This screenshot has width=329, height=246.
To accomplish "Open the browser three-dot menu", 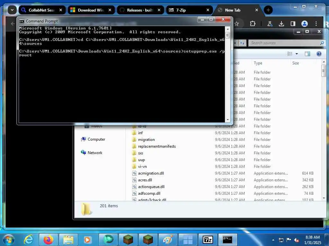I will pos(316,24).
